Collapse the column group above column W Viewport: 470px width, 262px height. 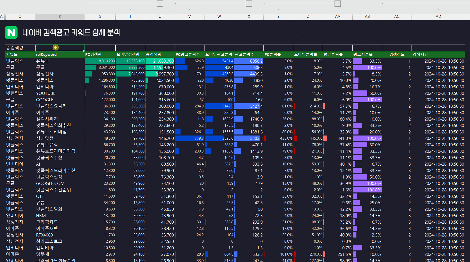(249, 4)
